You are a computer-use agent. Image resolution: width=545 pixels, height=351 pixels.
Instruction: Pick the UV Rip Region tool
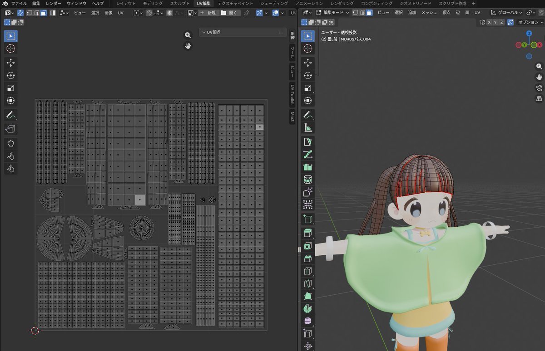(11, 130)
